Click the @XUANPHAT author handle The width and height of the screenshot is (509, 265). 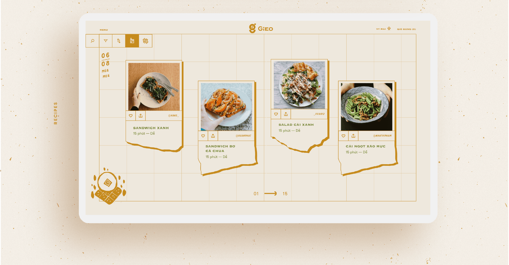244,136
